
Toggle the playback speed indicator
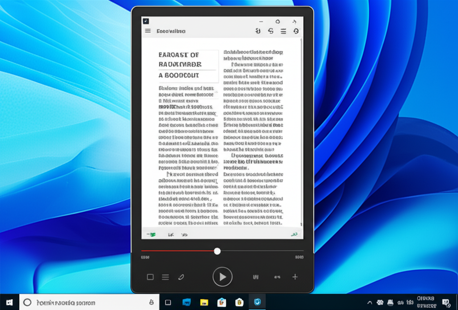[x=277, y=277]
